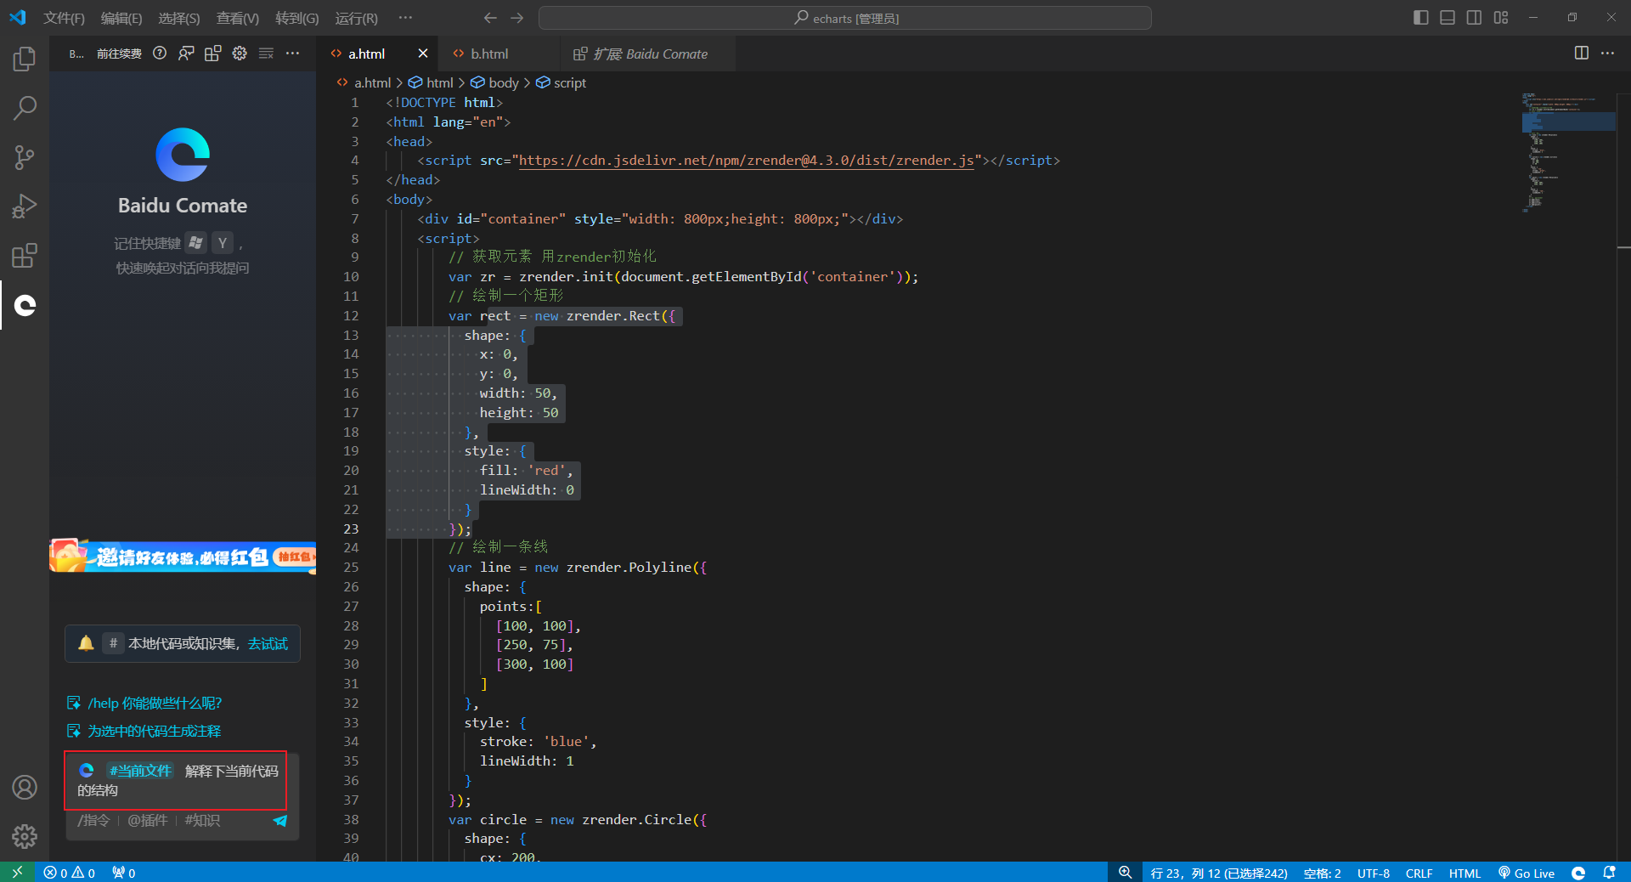The image size is (1631, 882).
Task: Open the 选择(S) menu
Action: [x=179, y=18]
